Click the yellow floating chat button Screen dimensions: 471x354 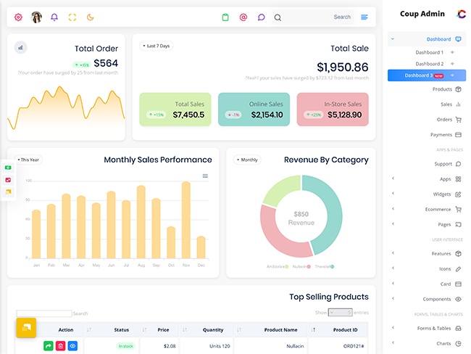(x=26, y=328)
